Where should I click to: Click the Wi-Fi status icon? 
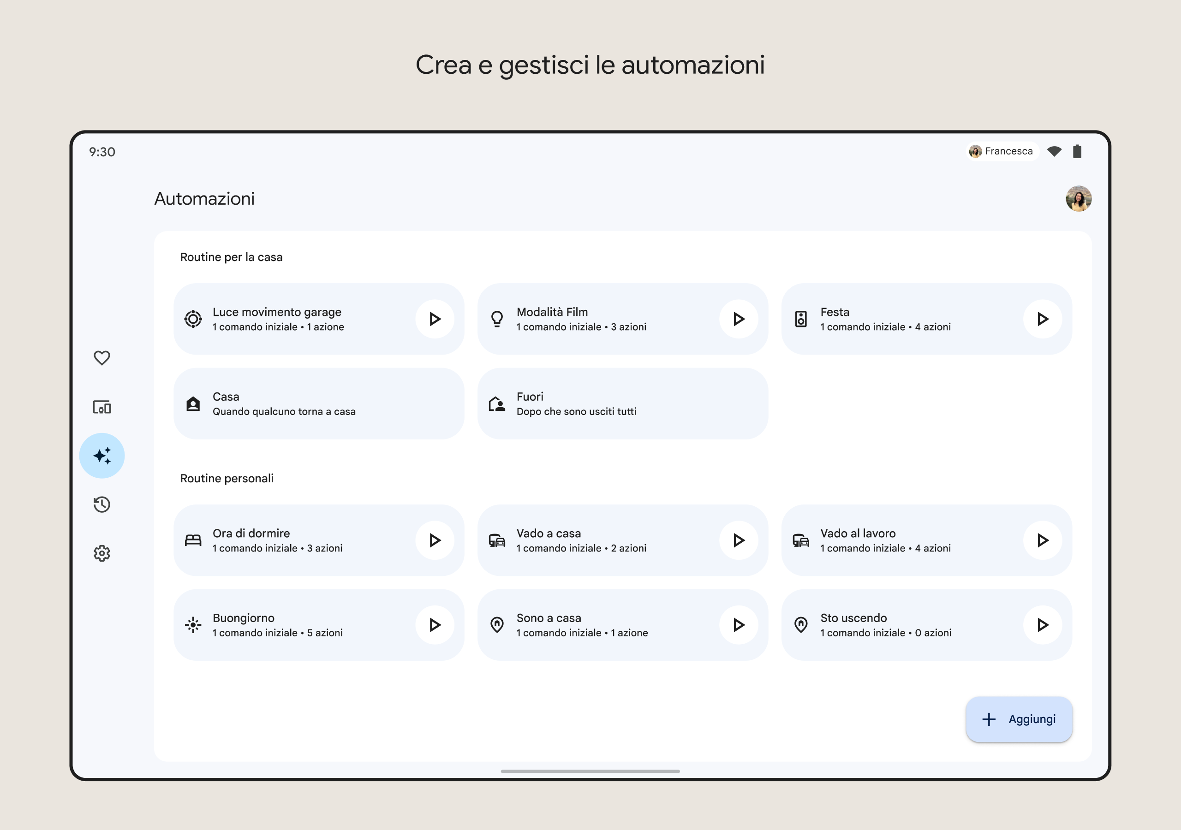(1055, 151)
